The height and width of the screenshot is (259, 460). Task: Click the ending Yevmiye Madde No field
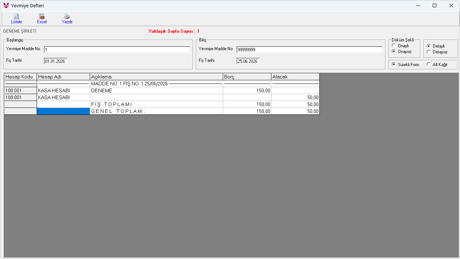click(310, 49)
